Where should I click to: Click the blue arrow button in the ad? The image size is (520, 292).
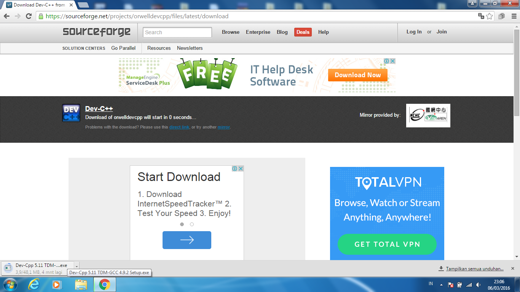pyautogui.click(x=187, y=240)
